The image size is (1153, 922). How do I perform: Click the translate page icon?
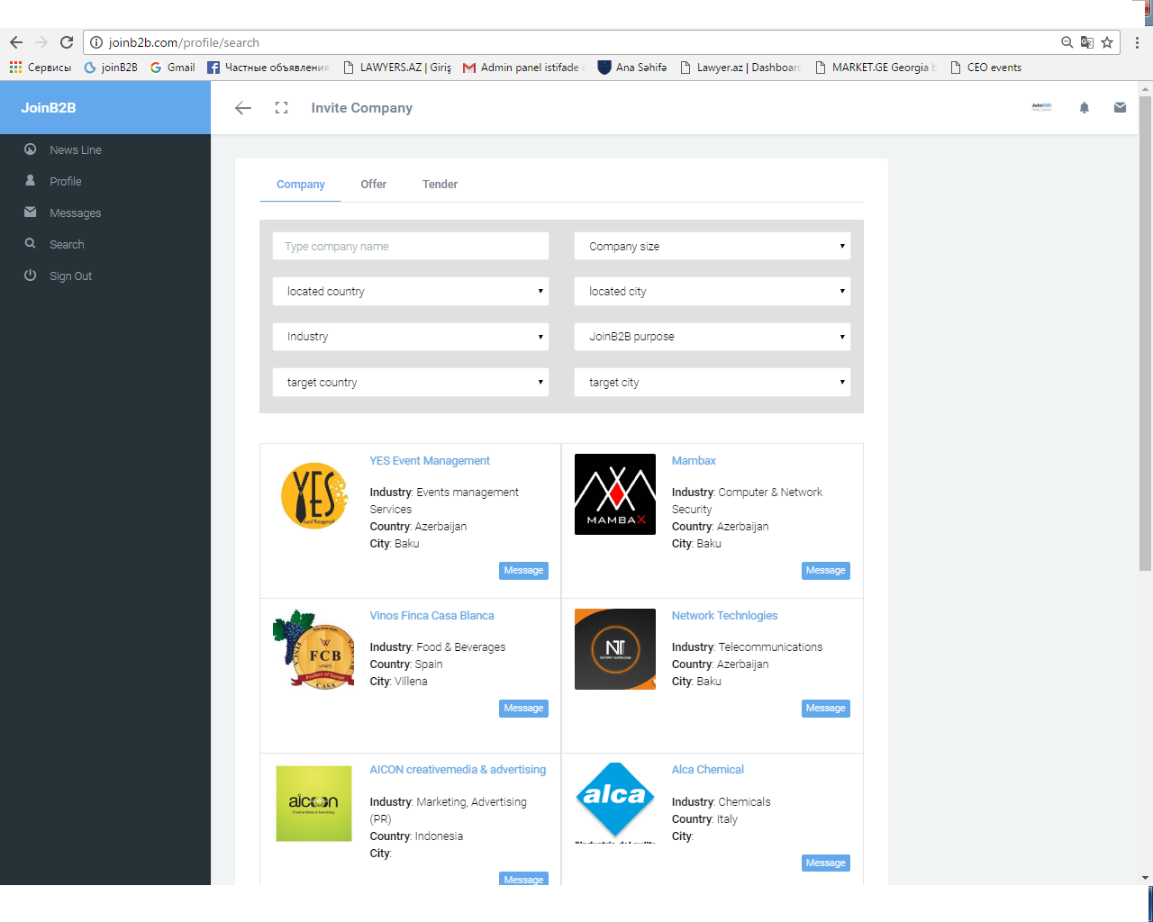(x=1087, y=42)
